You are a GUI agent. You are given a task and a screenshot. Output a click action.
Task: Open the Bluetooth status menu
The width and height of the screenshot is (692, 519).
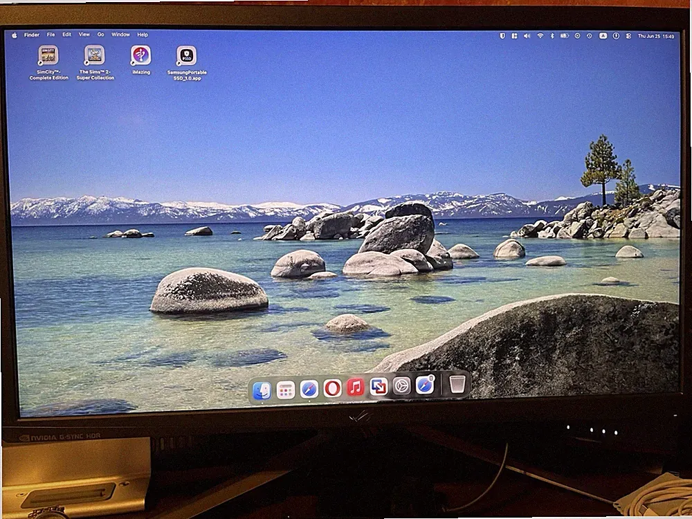(x=552, y=36)
